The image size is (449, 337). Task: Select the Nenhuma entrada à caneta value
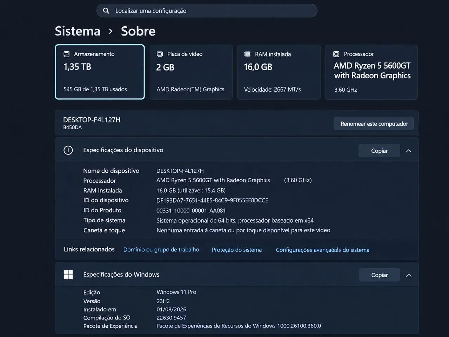[x=243, y=230]
